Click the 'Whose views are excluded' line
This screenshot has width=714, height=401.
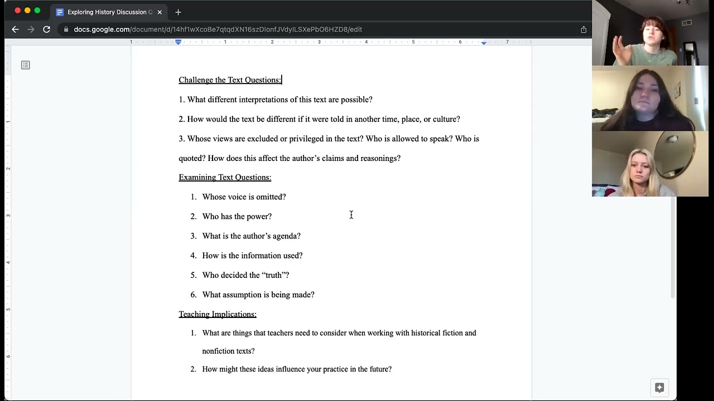click(329, 139)
